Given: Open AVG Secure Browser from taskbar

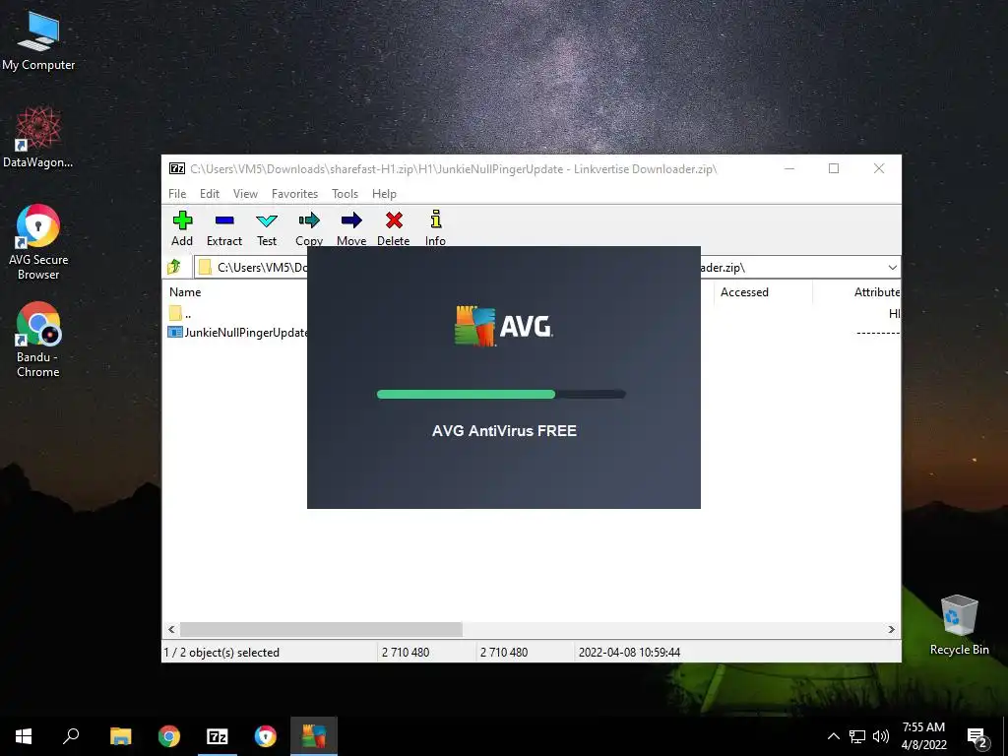Looking at the screenshot, I should pyautogui.click(x=266, y=736).
